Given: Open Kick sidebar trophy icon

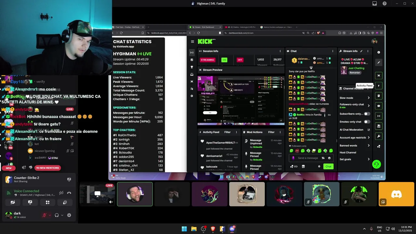Looking at the screenshot, I should coord(192,67).
